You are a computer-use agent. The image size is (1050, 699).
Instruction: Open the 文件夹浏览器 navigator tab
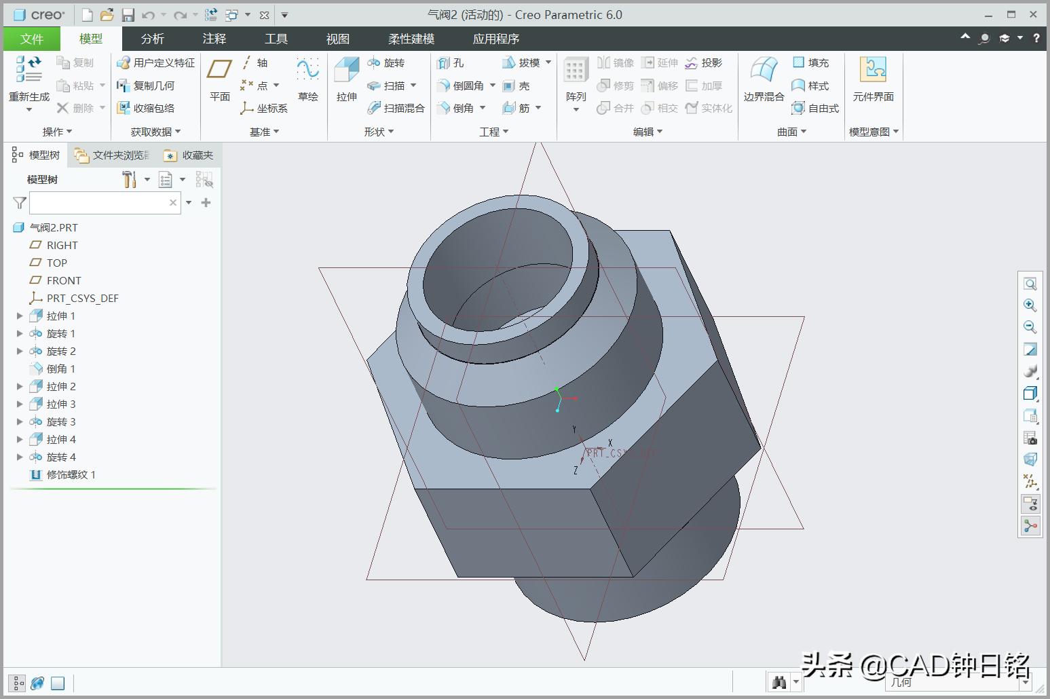coord(113,155)
